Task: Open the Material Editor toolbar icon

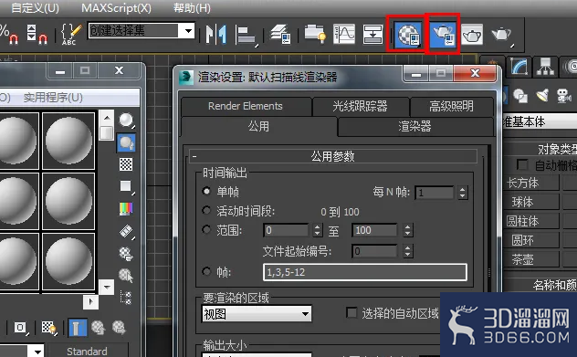Action: point(408,35)
